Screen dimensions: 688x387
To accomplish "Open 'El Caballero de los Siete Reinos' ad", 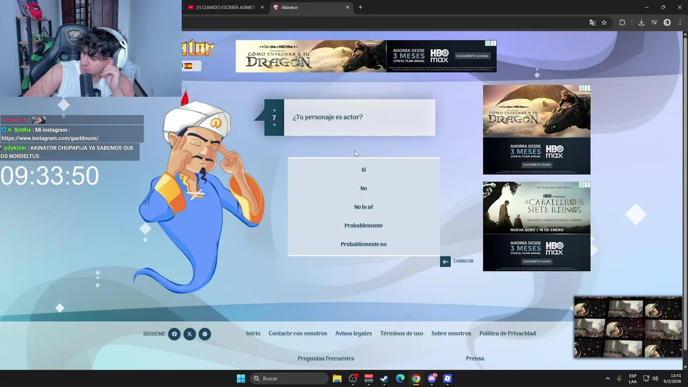I will 536,226.
